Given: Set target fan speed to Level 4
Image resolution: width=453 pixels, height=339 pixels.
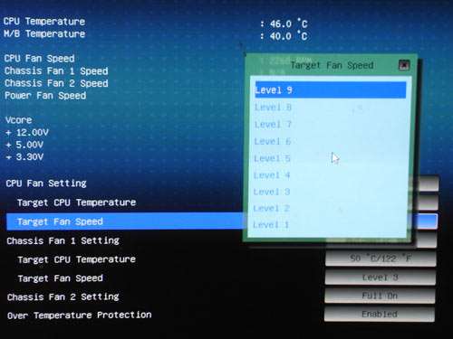Looking at the screenshot, I should pyautogui.click(x=331, y=175).
